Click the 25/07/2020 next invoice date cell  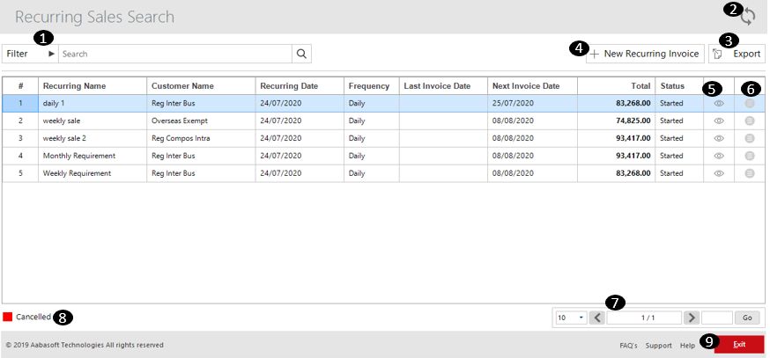(532, 104)
